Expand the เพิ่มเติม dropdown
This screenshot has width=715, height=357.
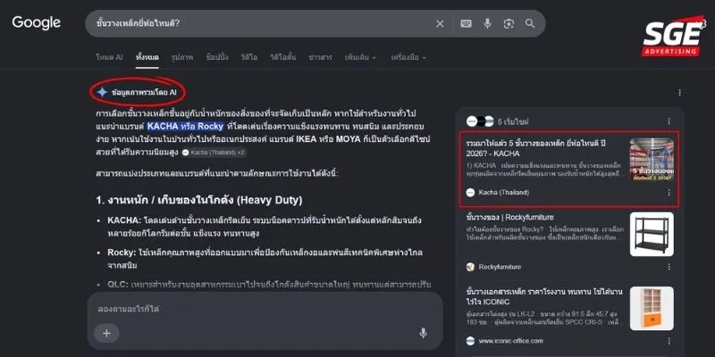(361, 57)
